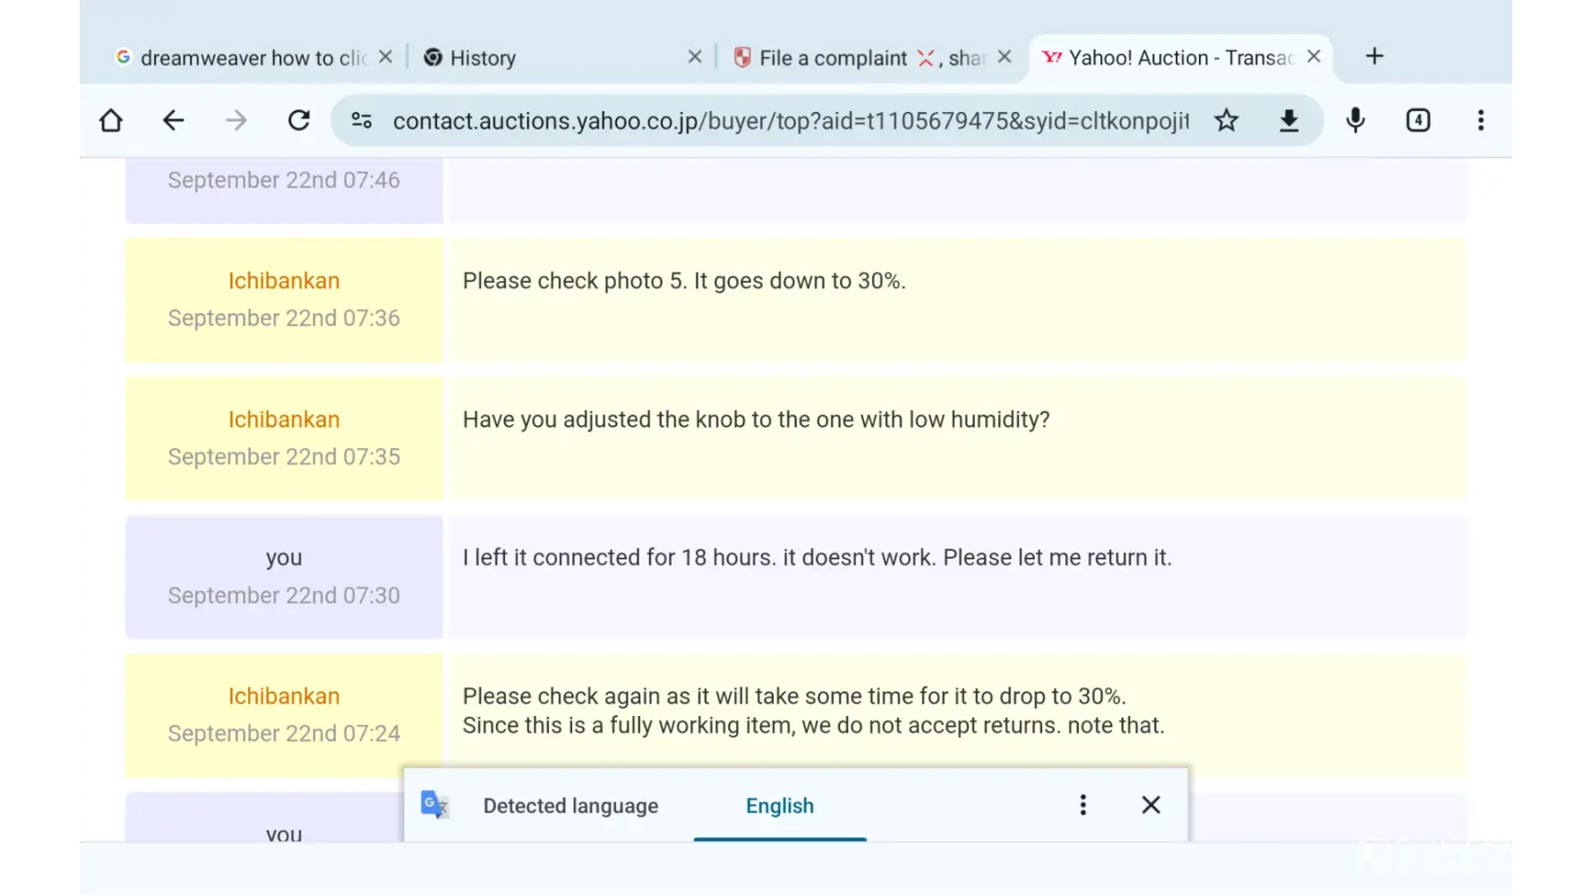1592x895 pixels.
Task: Open translate options three-dot menu
Action: coord(1083,805)
